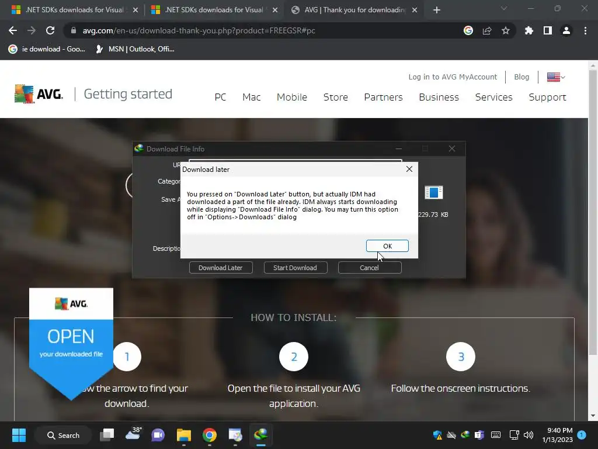The image size is (598, 449).
Task: Open the MSN Outlook bookmark
Action: [x=135, y=49]
